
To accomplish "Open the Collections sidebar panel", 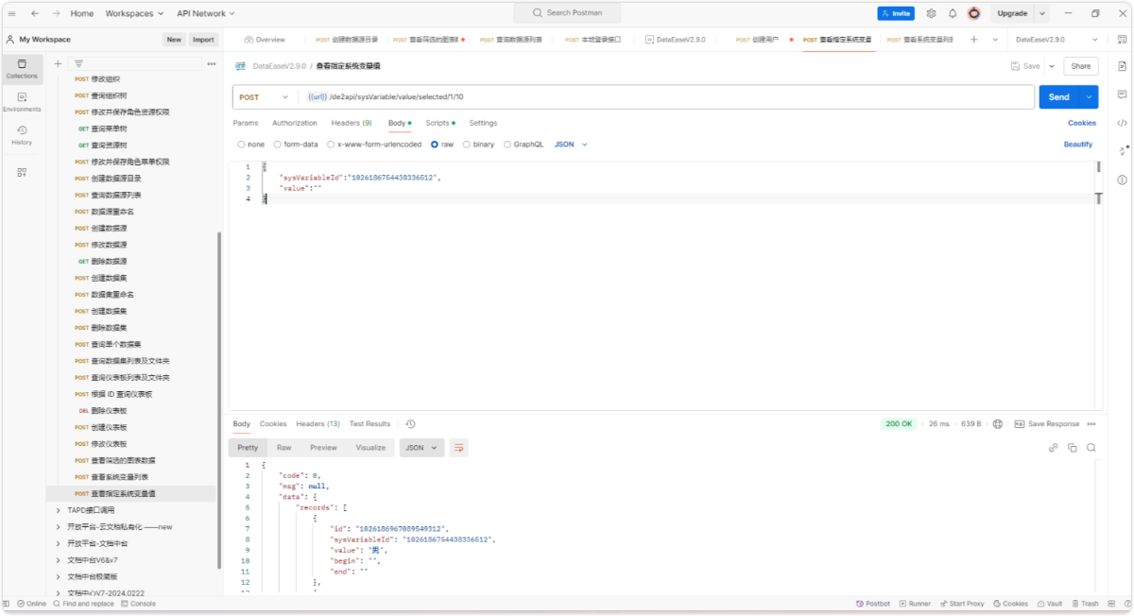I will [x=22, y=68].
